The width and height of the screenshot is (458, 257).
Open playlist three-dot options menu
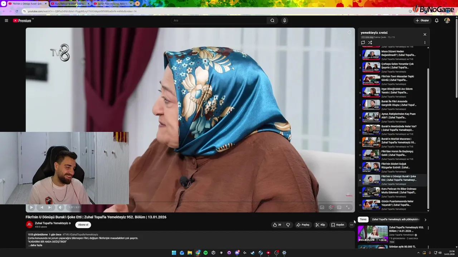pos(425,42)
